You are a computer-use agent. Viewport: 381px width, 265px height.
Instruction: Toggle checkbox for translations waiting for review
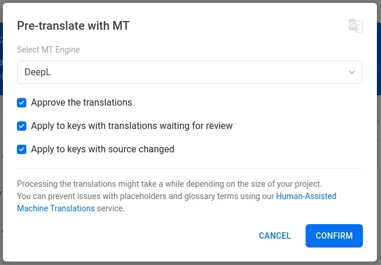click(22, 126)
